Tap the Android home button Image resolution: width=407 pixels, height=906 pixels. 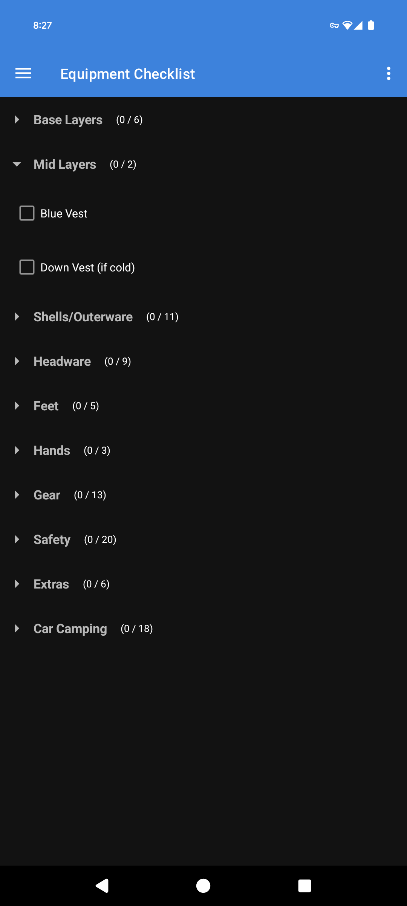(x=203, y=885)
